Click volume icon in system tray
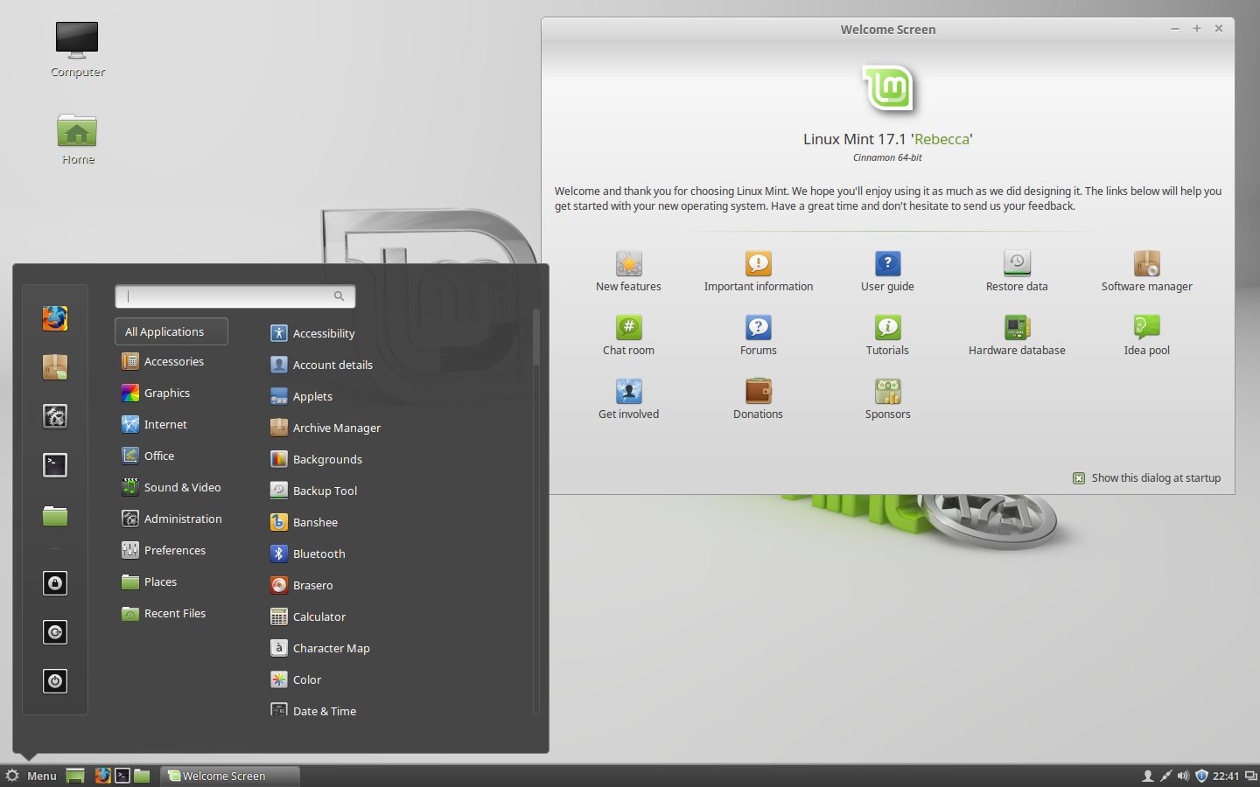The image size is (1260, 787). 1183,776
